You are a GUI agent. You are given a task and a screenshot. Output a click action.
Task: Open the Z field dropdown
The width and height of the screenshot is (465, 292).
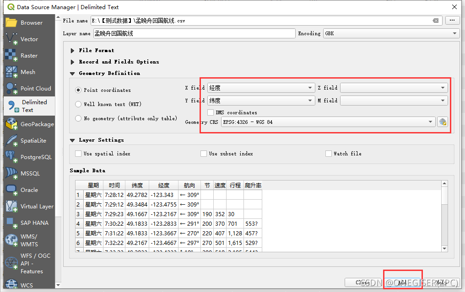click(x=394, y=88)
